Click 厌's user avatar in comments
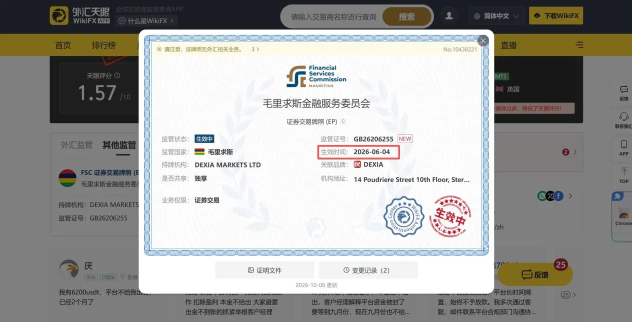 click(x=69, y=269)
